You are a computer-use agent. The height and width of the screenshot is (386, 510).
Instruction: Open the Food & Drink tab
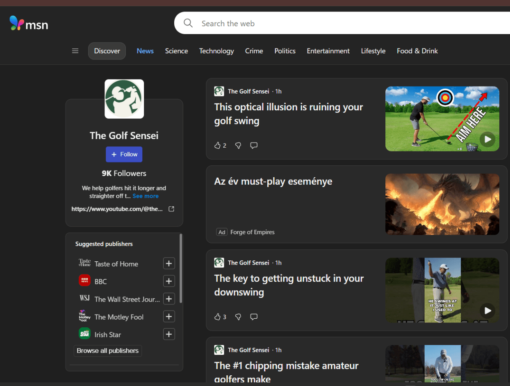(417, 51)
